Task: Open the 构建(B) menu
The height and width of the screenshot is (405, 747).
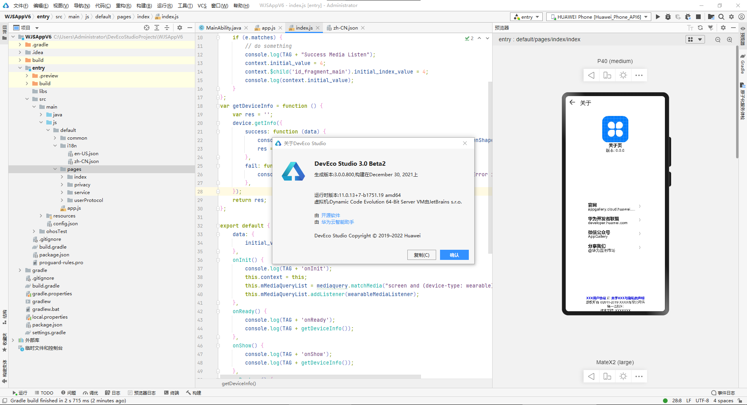Action: tap(144, 5)
